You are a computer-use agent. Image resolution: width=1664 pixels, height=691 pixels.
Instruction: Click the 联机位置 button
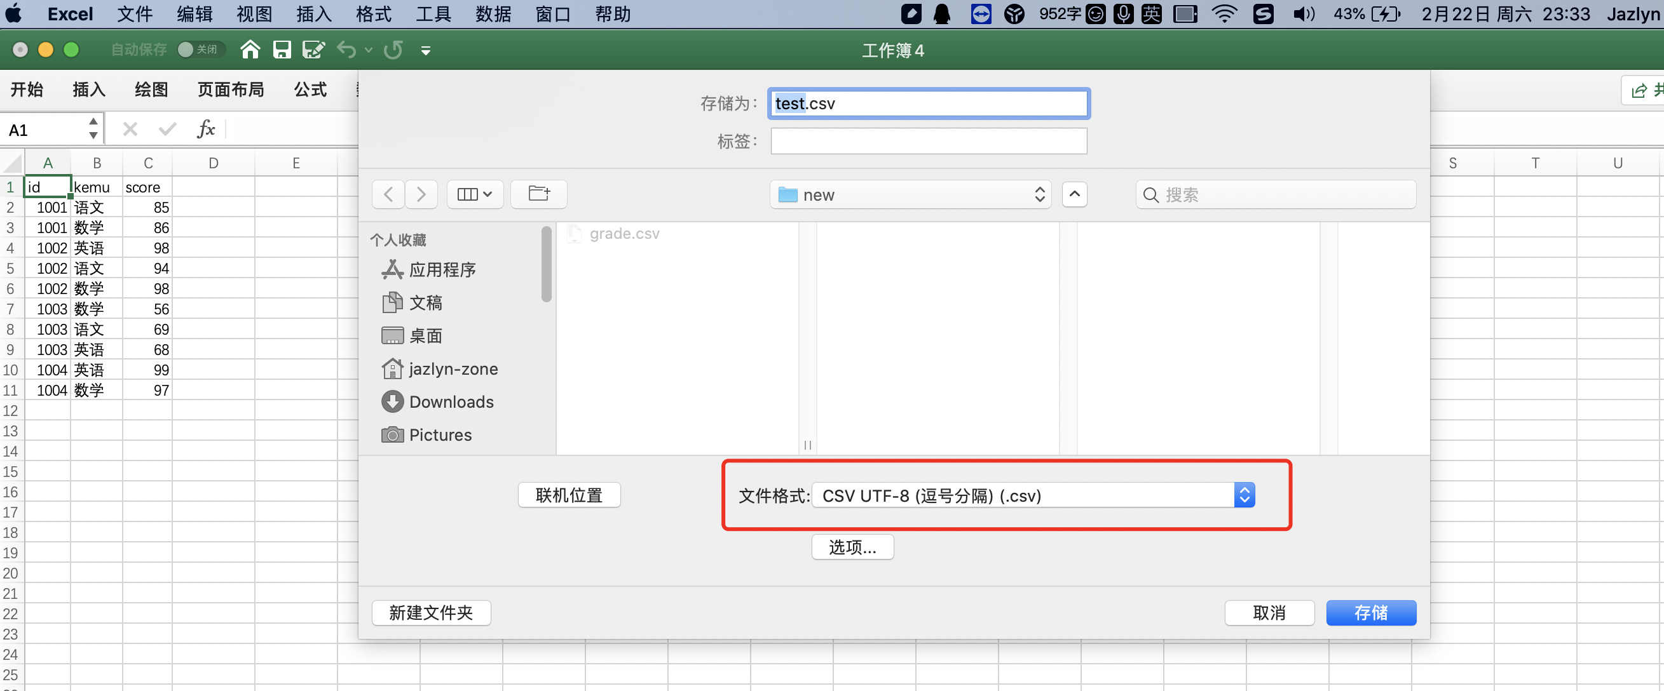568,495
